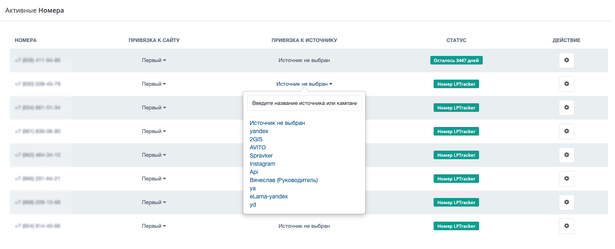Click the source name search field
Image resolution: width=615 pixels, height=249 pixels.
pos(304,103)
